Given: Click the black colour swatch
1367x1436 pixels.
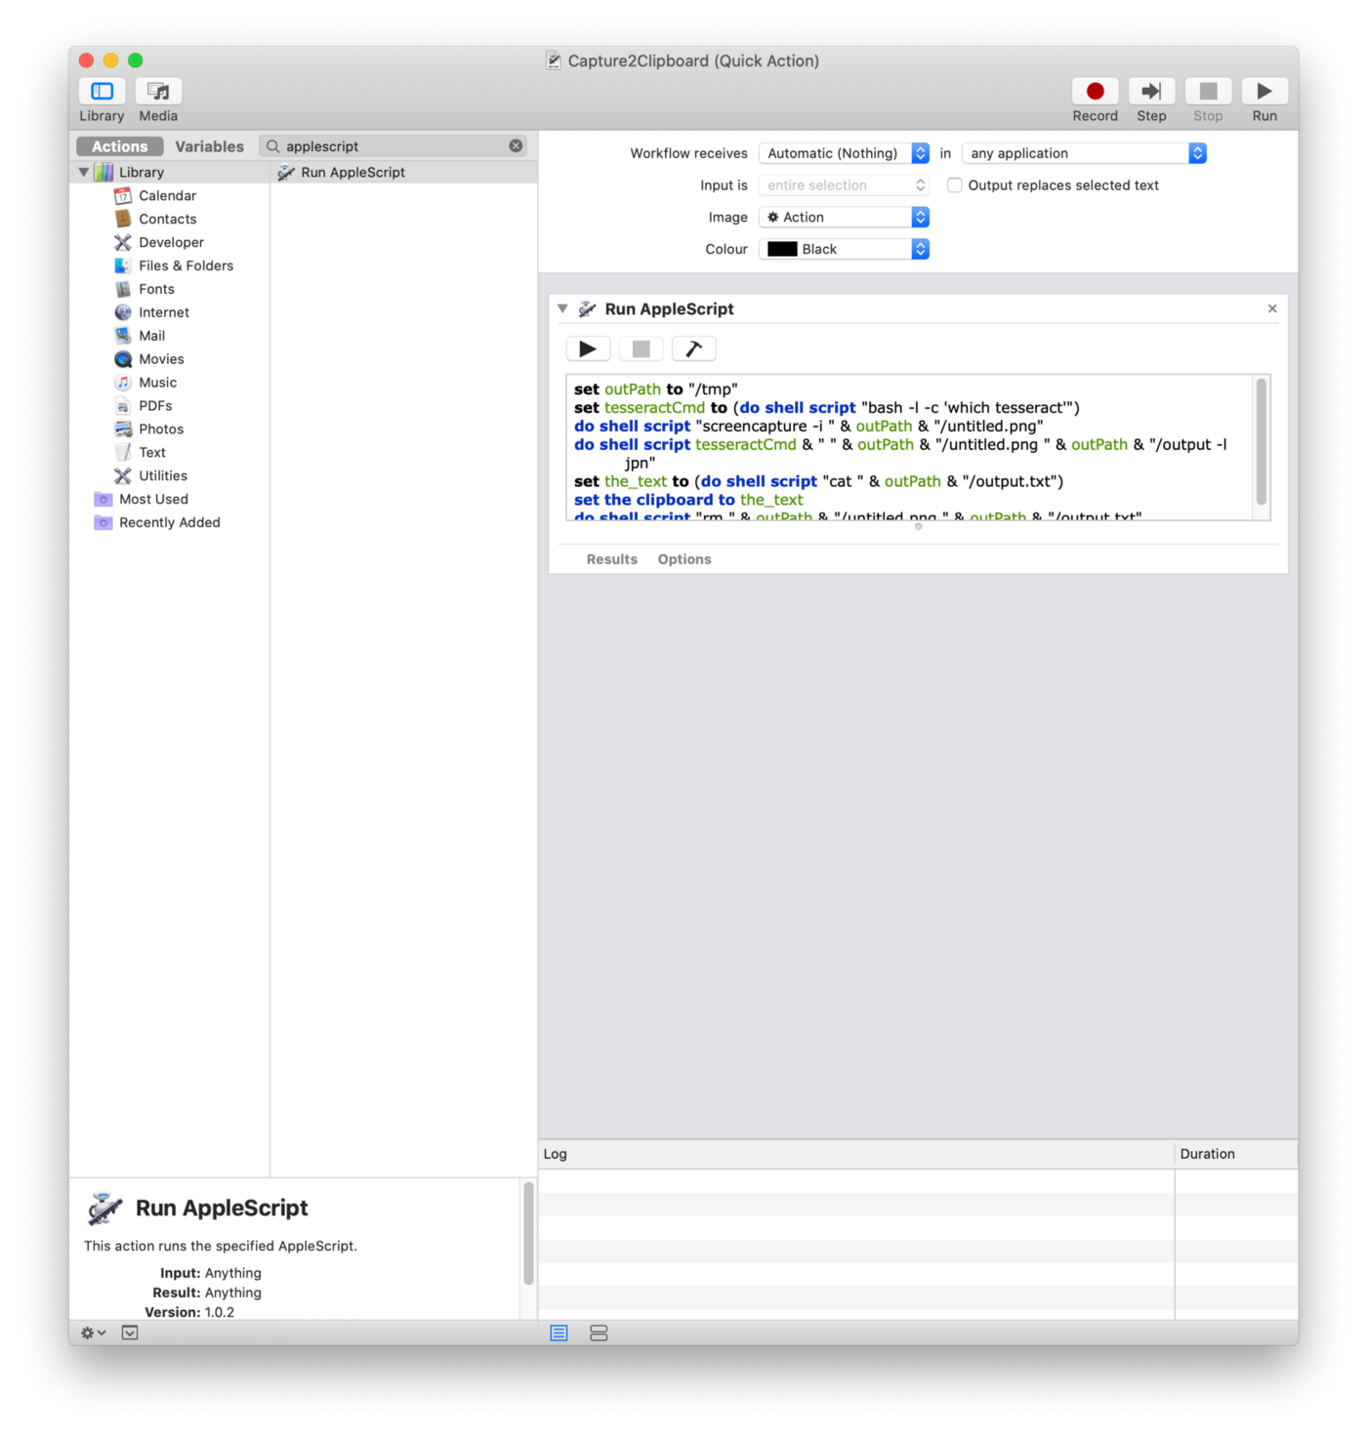Looking at the screenshot, I should pyautogui.click(x=782, y=249).
